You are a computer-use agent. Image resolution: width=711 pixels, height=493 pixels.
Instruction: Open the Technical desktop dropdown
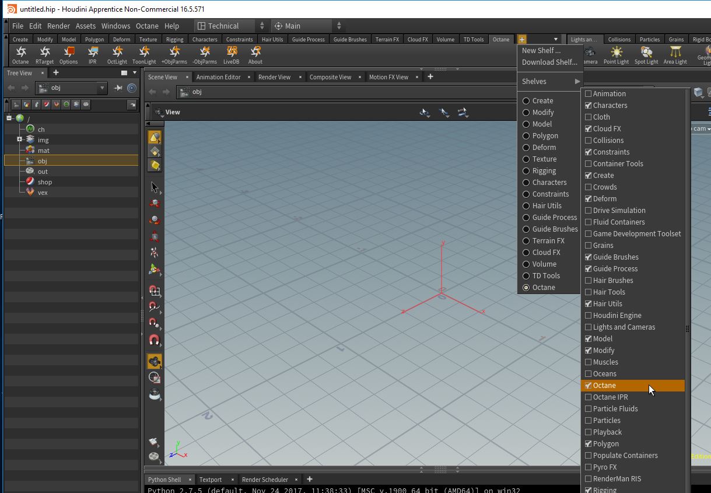coord(230,26)
